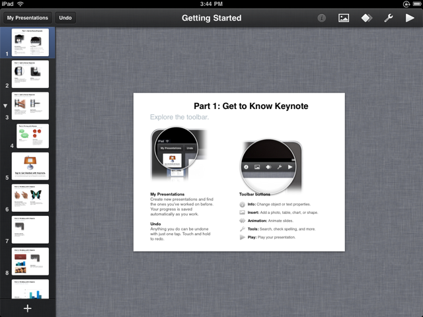This screenshot has width=423, height=317.
Task: Open the Animation diamond icon
Action: click(365, 18)
